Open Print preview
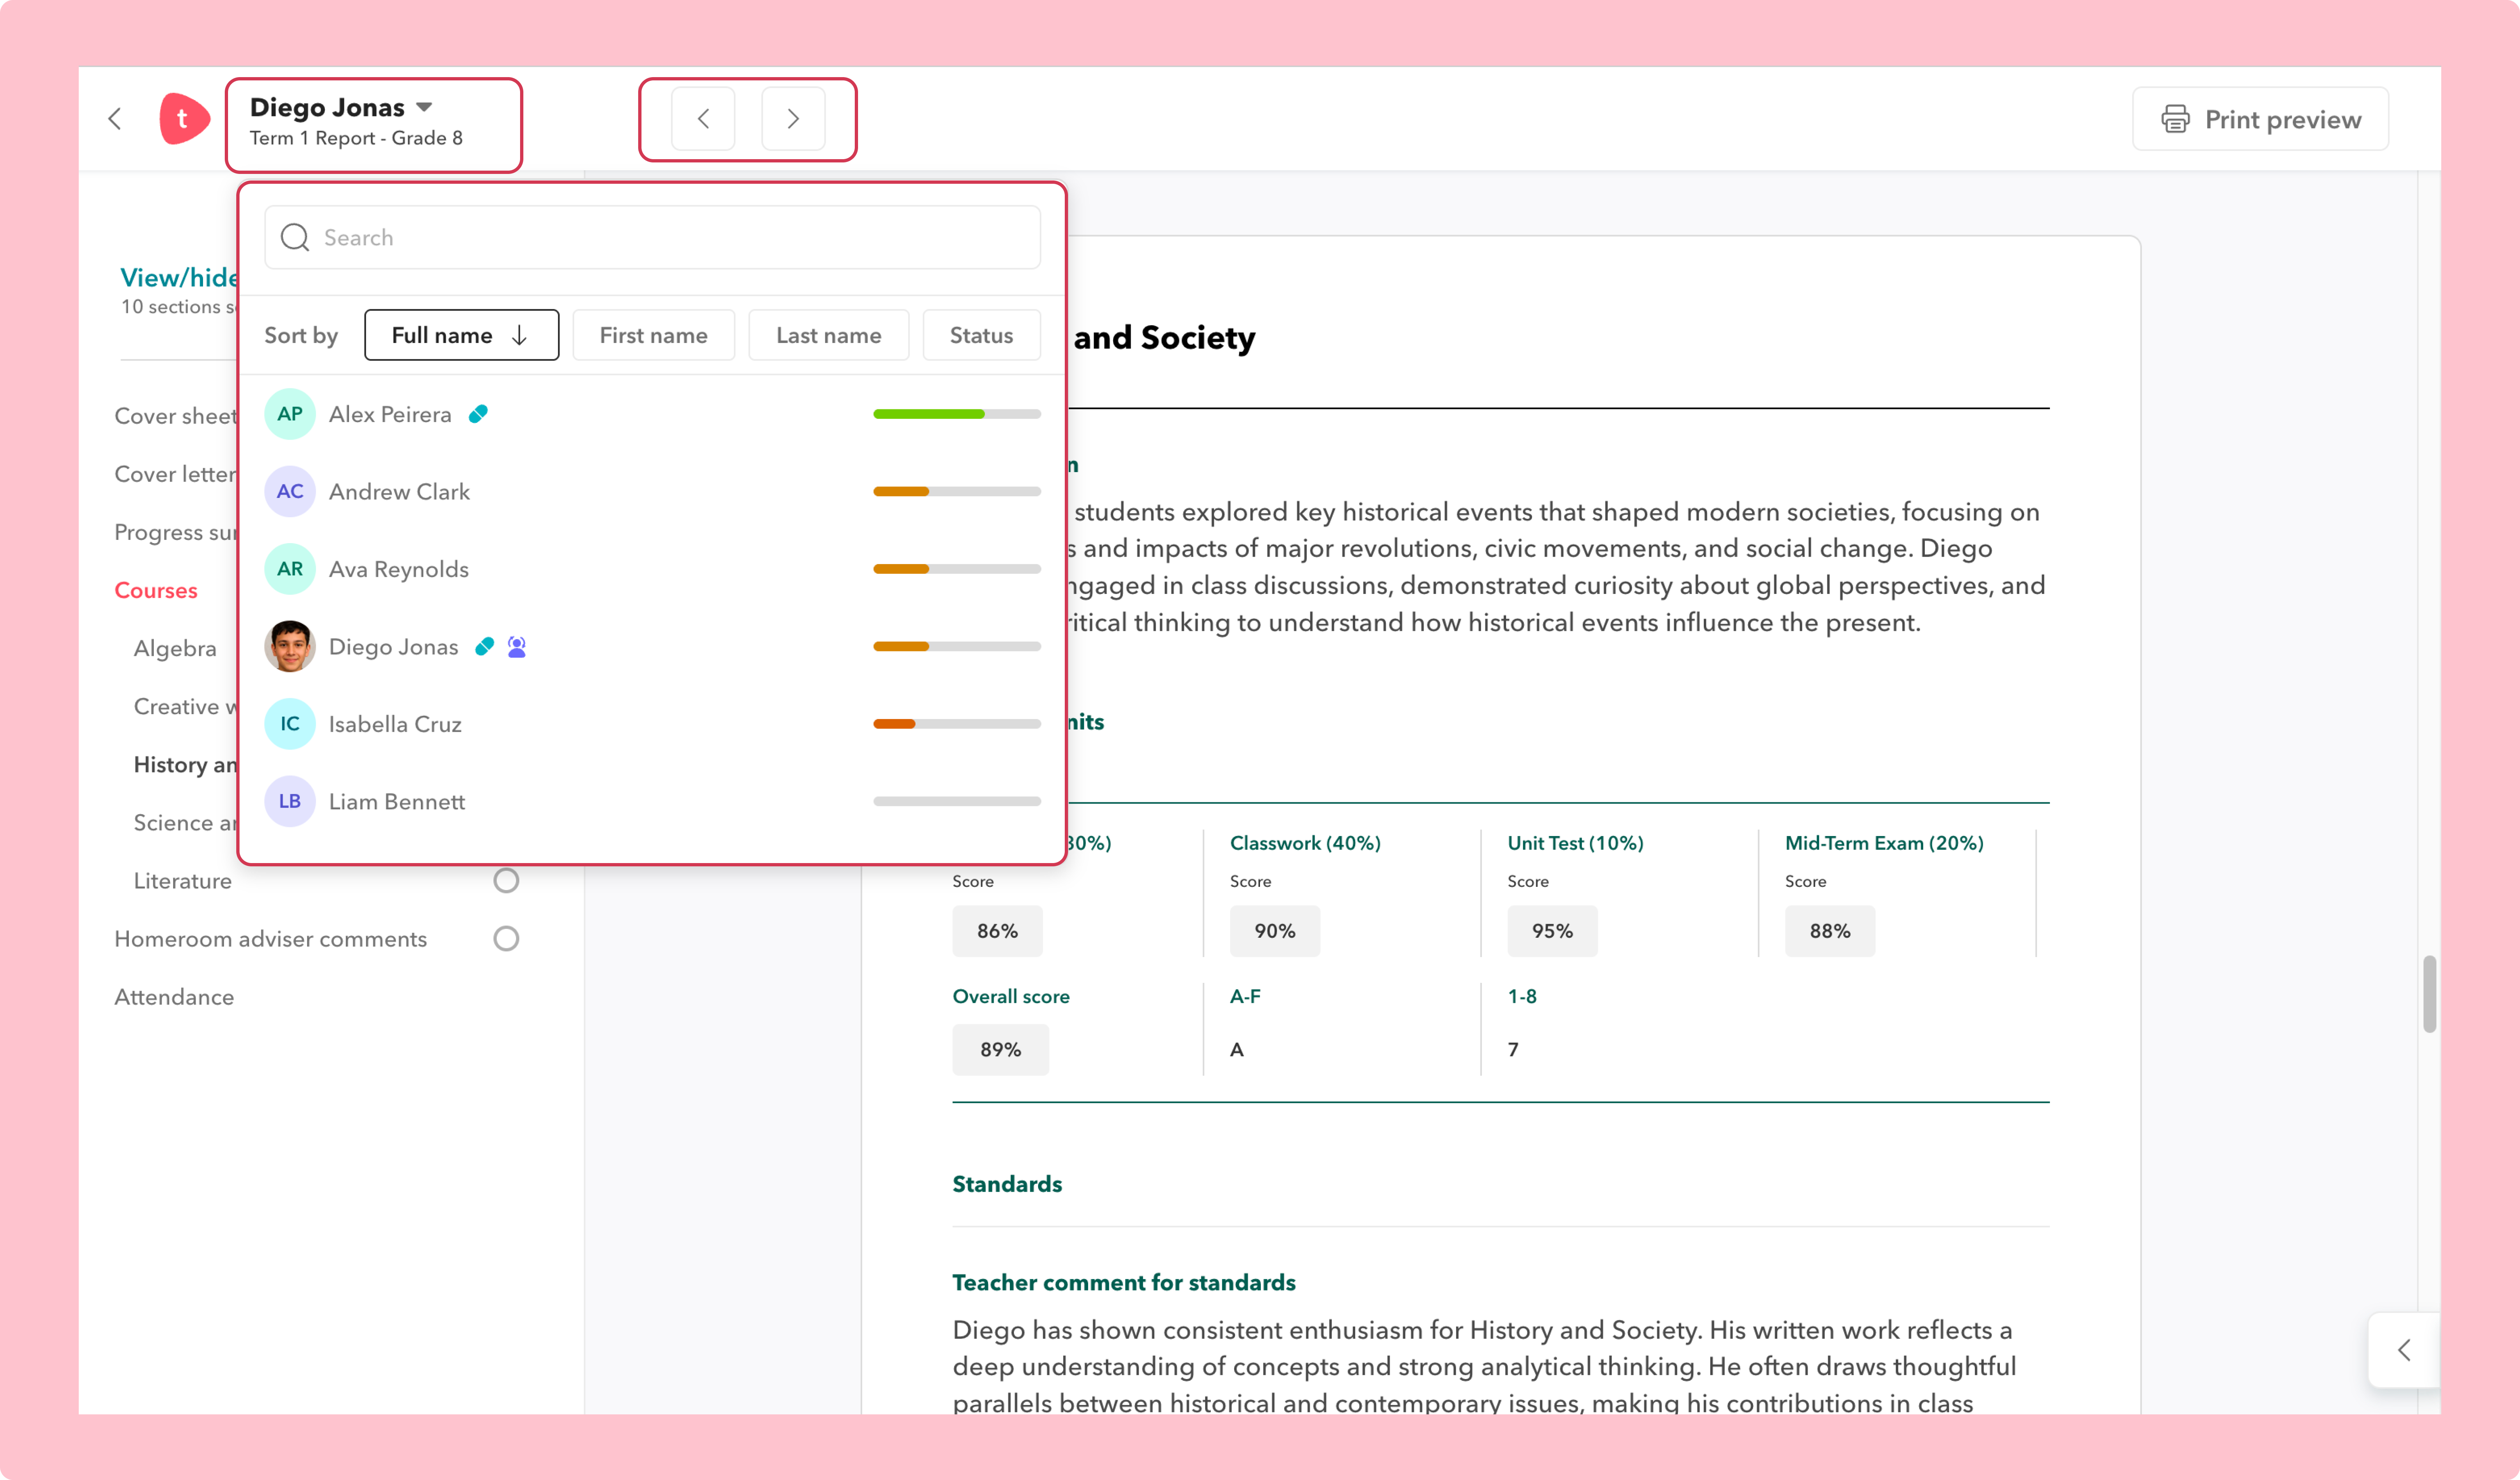The image size is (2520, 1480). coord(2260,119)
